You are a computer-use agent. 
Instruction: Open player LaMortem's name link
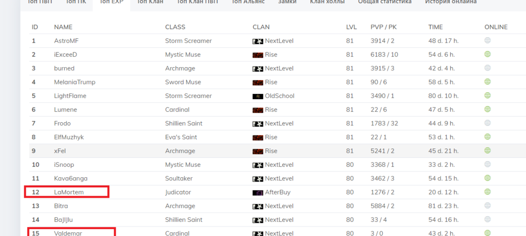pyautogui.click(x=69, y=192)
